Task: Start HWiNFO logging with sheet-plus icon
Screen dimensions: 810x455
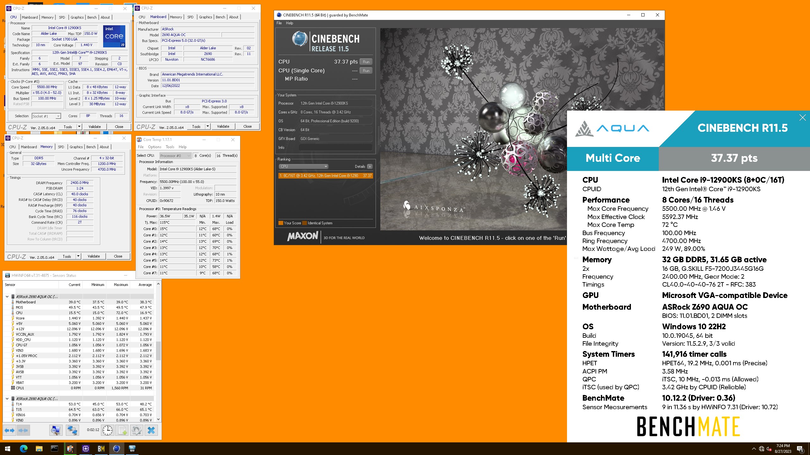Action: coord(122,430)
